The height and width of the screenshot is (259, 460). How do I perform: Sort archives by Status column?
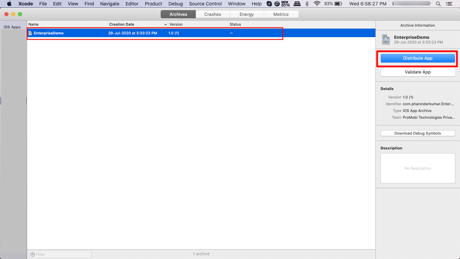click(302, 24)
